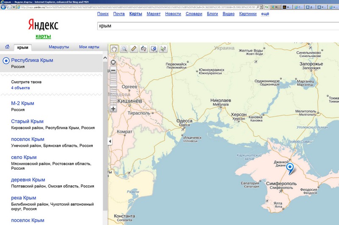Go to Карты in the Yandex top menu
This screenshot has height=225, width=339.
coord(136,14)
